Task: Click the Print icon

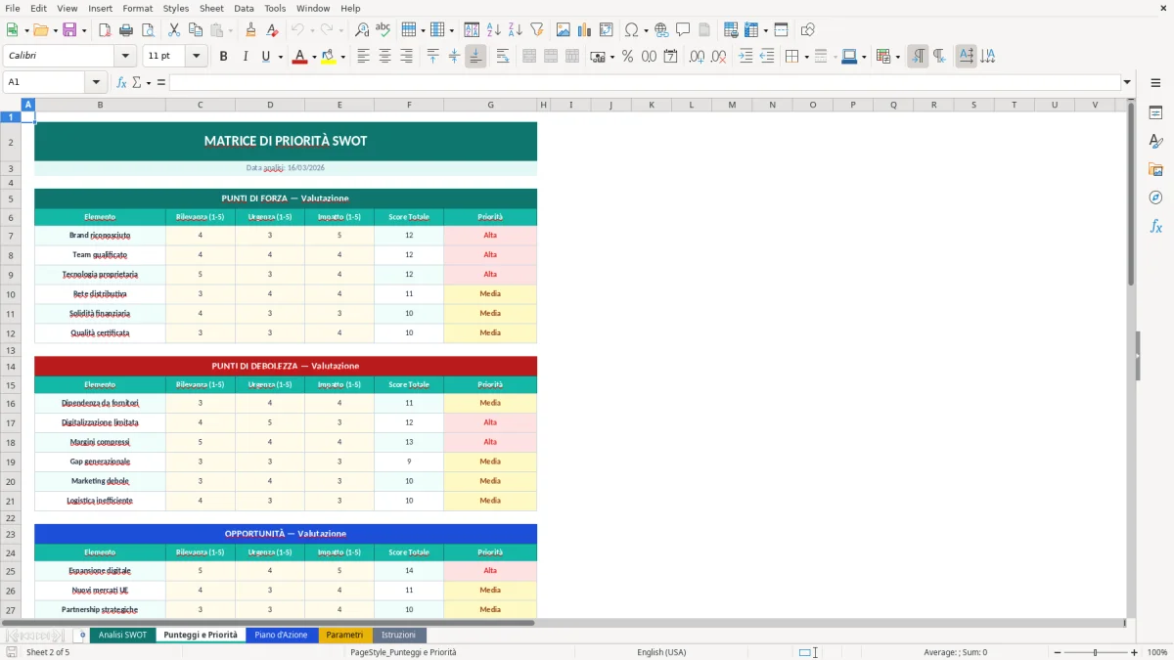Action: tap(125, 30)
